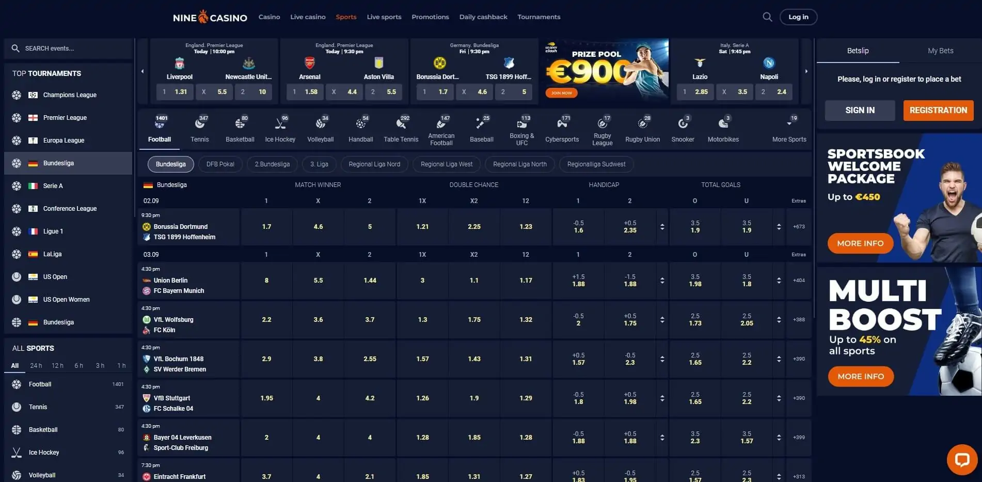This screenshot has height=482, width=982.
Task: Select the 1h time filter
Action: pyautogui.click(x=121, y=365)
